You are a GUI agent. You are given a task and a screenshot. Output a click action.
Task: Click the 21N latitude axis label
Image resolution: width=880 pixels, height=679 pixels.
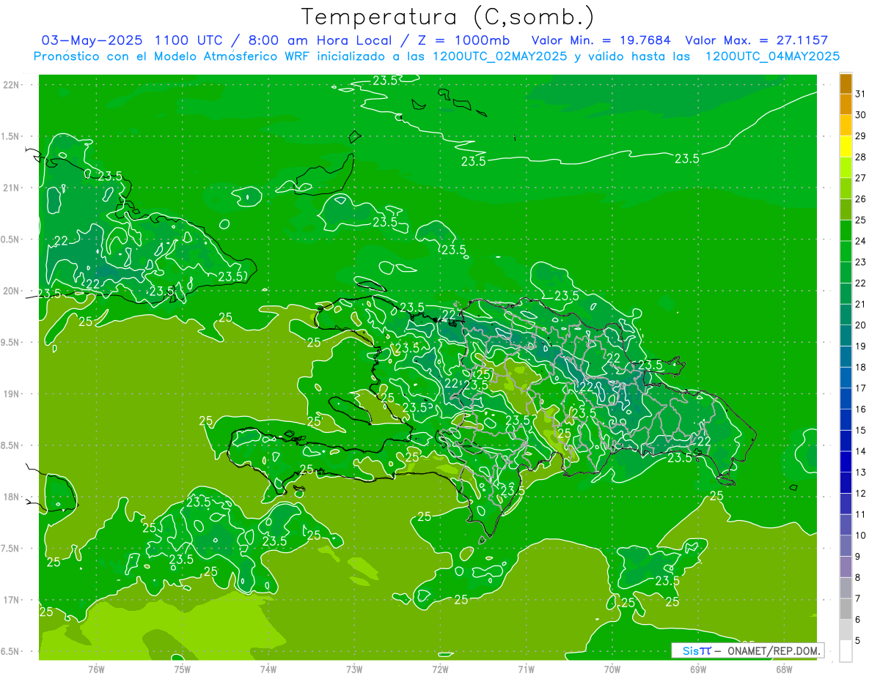click(12, 188)
